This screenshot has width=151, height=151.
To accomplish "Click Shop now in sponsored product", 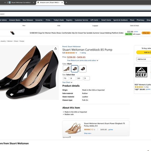I will coord(88,133).
